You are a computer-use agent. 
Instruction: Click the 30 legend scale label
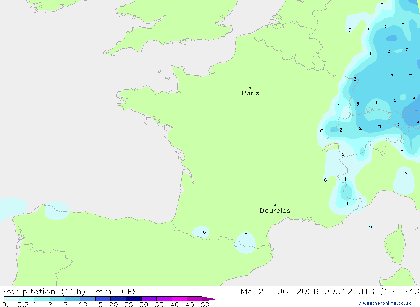tap(144, 304)
